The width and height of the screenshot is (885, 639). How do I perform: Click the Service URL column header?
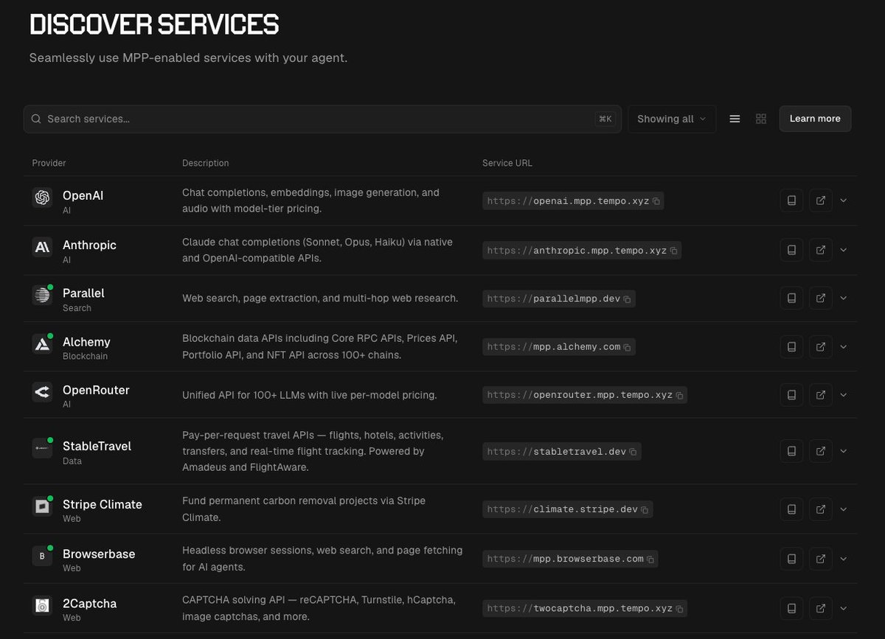coord(507,163)
